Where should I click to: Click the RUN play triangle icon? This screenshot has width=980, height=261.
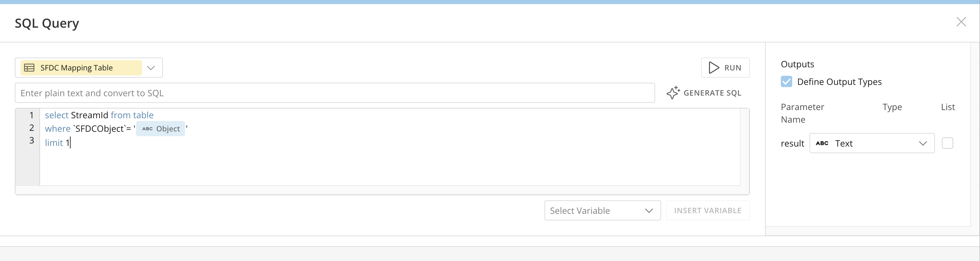coord(714,68)
